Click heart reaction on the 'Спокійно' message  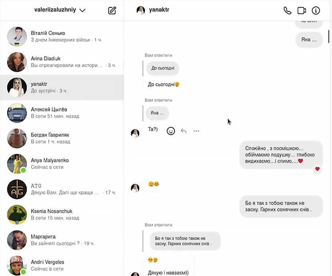[x=317, y=169]
